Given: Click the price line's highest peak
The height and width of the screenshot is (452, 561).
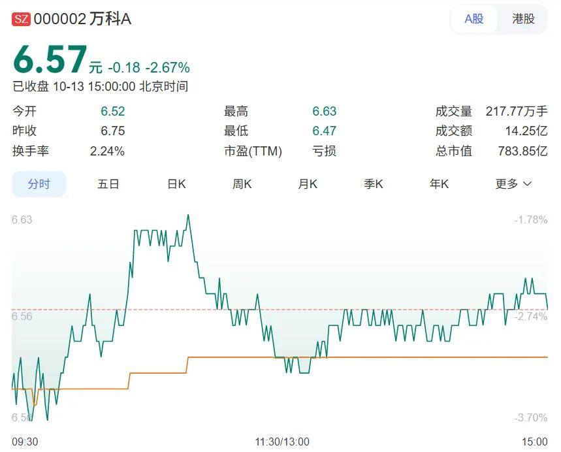Looking at the screenshot, I should coord(188,215).
